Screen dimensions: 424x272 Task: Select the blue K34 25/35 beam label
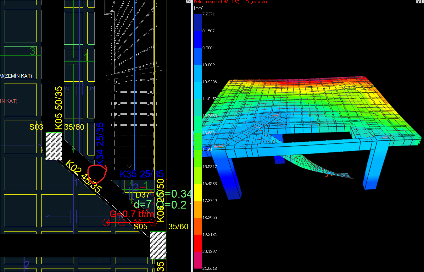click(x=100, y=143)
